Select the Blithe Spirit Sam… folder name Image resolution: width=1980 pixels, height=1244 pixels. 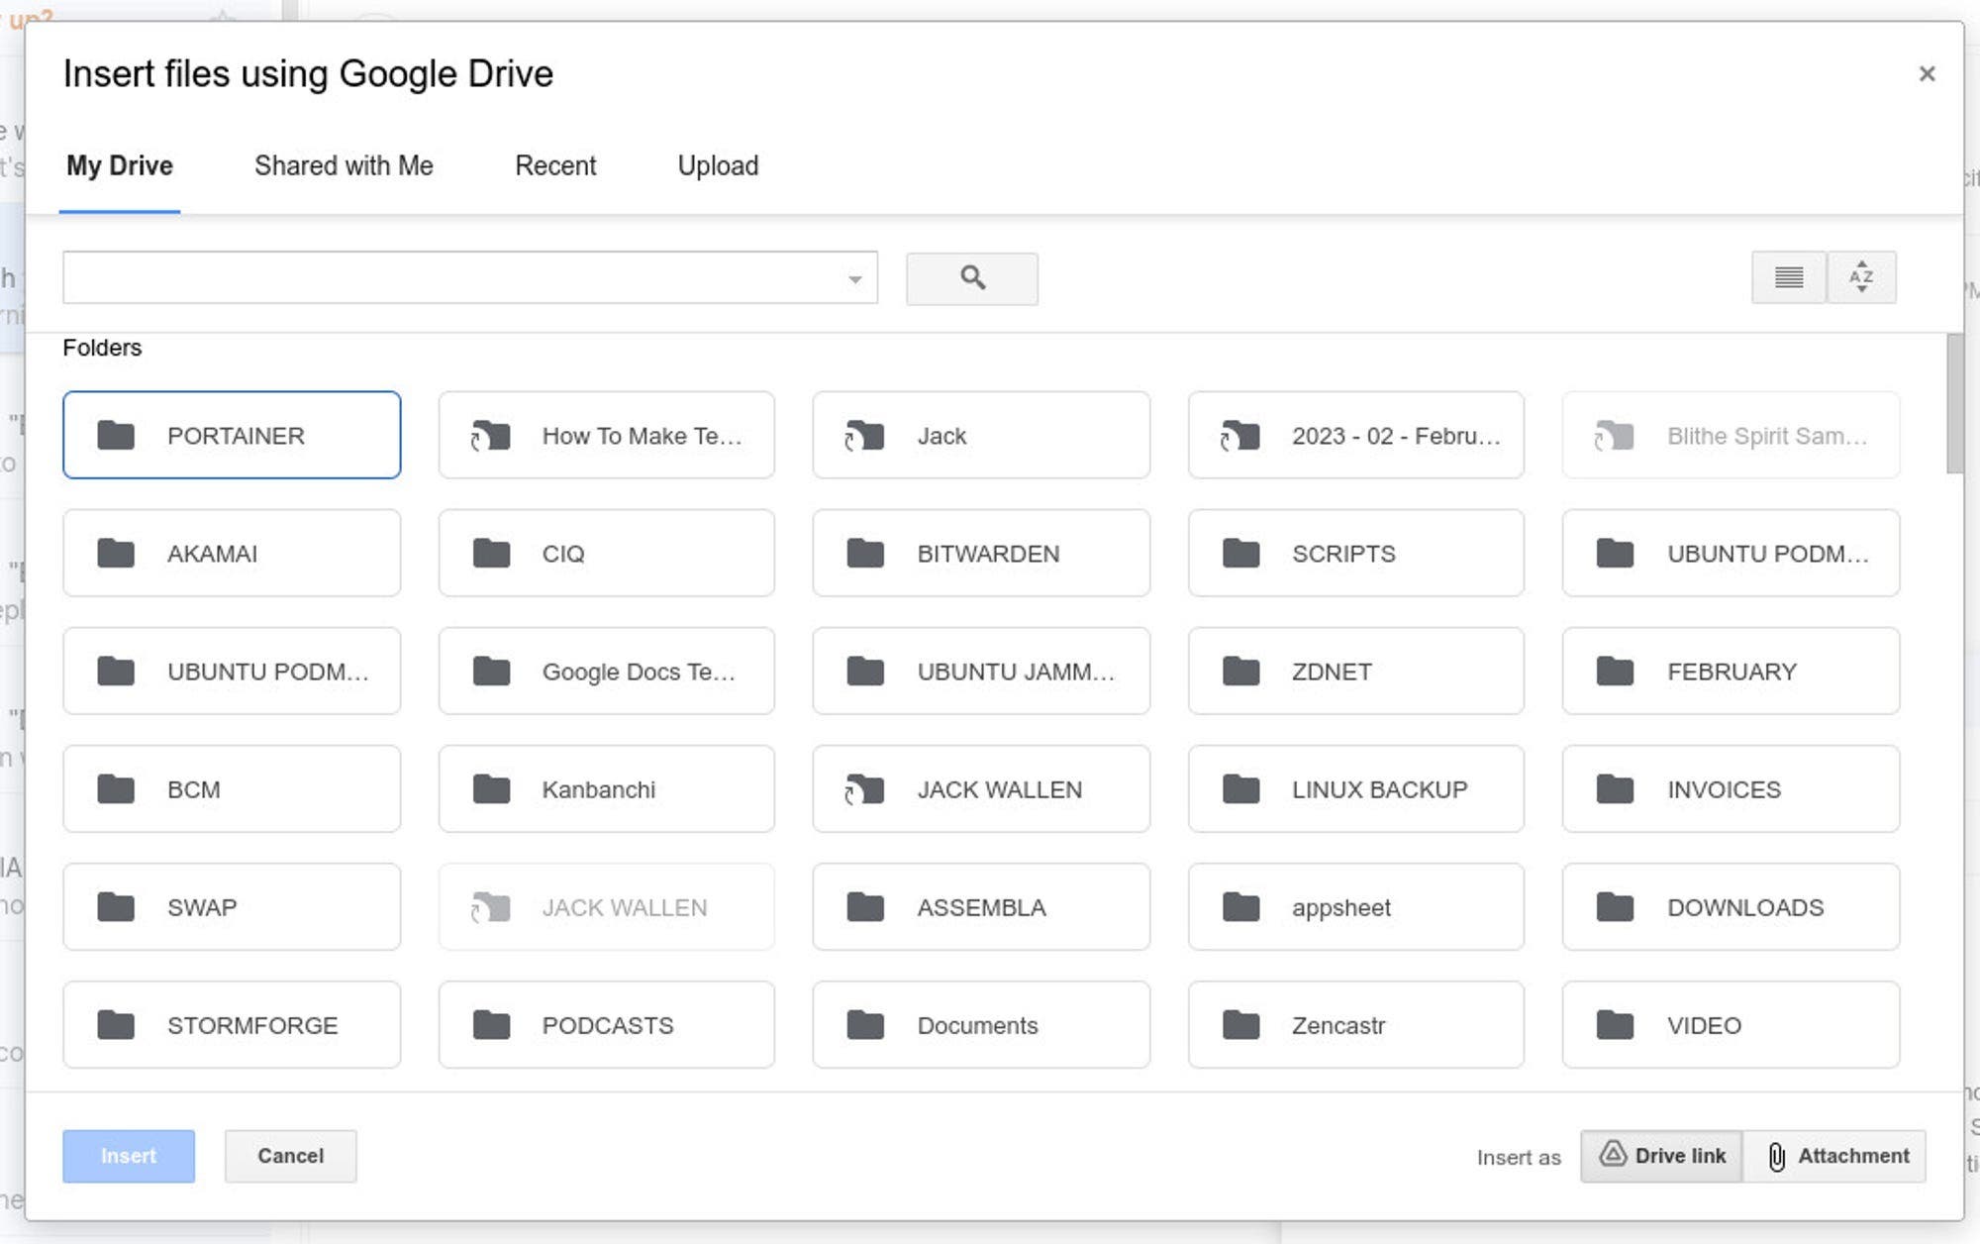(x=1767, y=436)
